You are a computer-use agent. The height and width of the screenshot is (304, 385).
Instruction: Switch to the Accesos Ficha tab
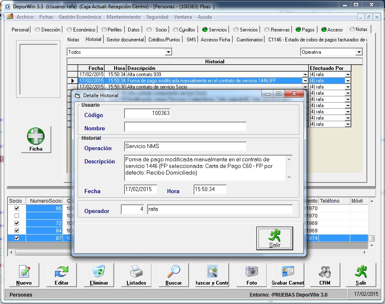click(x=215, y=40)
